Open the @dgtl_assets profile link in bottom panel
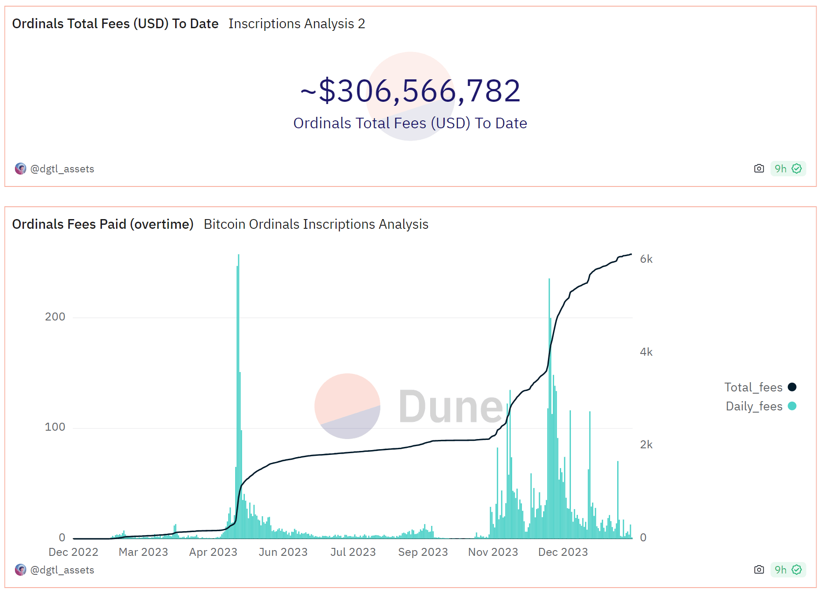The width and height of the screenshot is (821, 592). click(x=62, y=570)
